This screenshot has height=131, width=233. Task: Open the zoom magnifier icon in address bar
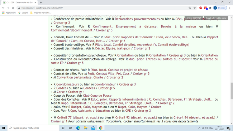pyautogui.click(x=190, y=8)
